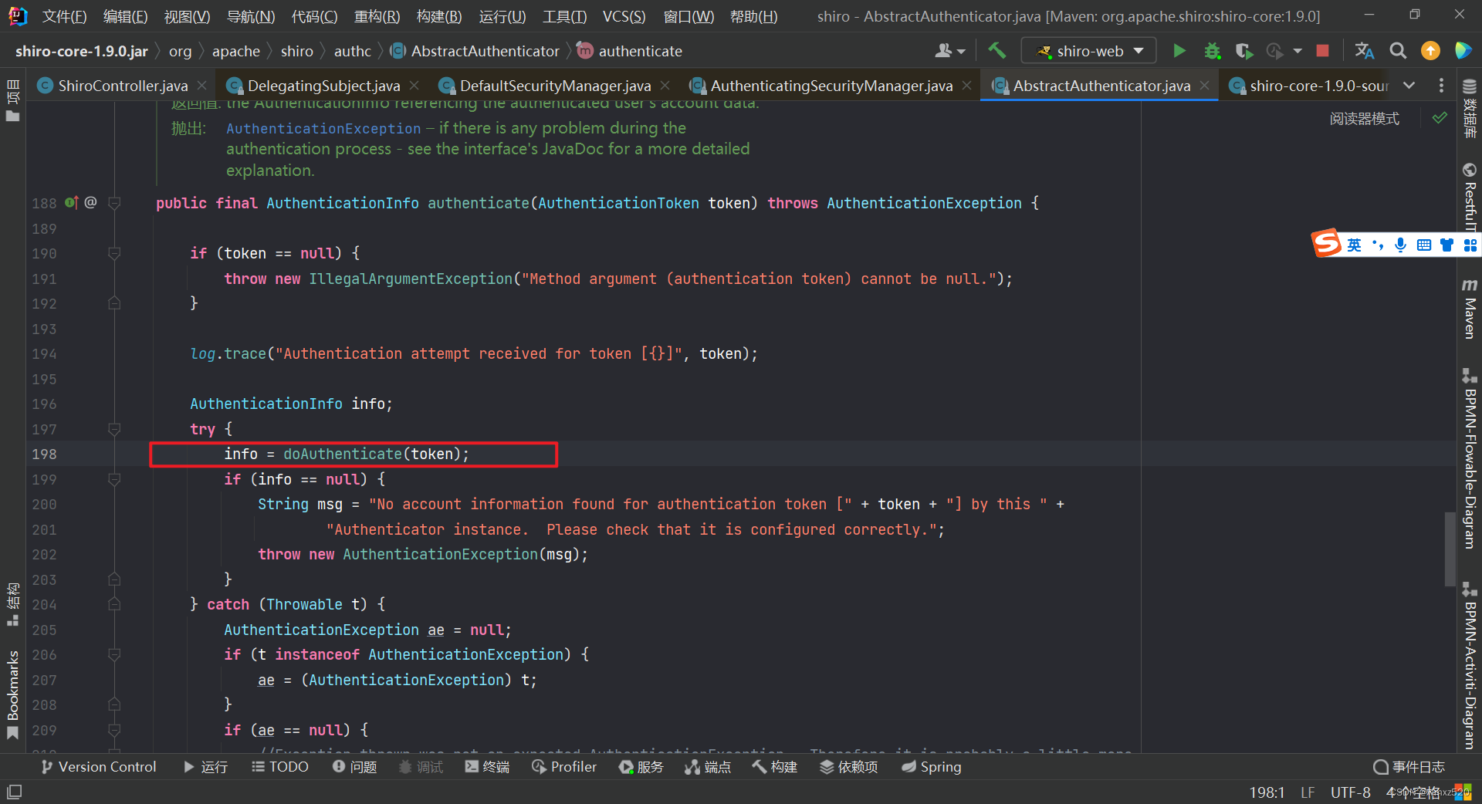Viewport: 1482px width, 804px height.
Task: Switch to ShiroController.java tab
Action: (123, 86)
